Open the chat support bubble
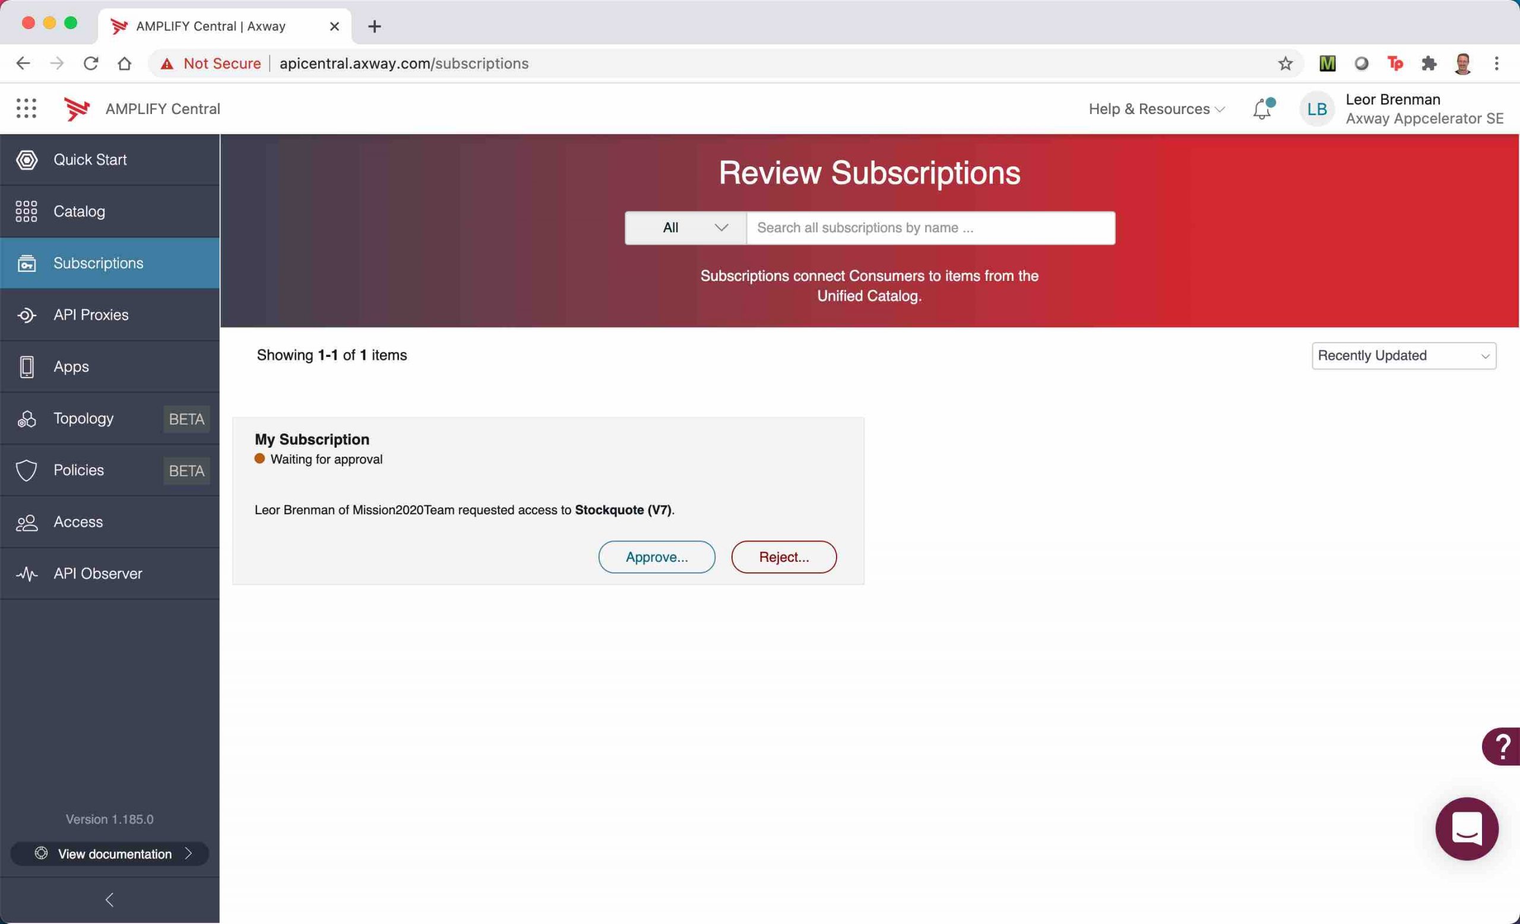This screenshot has height=924, width=1520. 1467,828
